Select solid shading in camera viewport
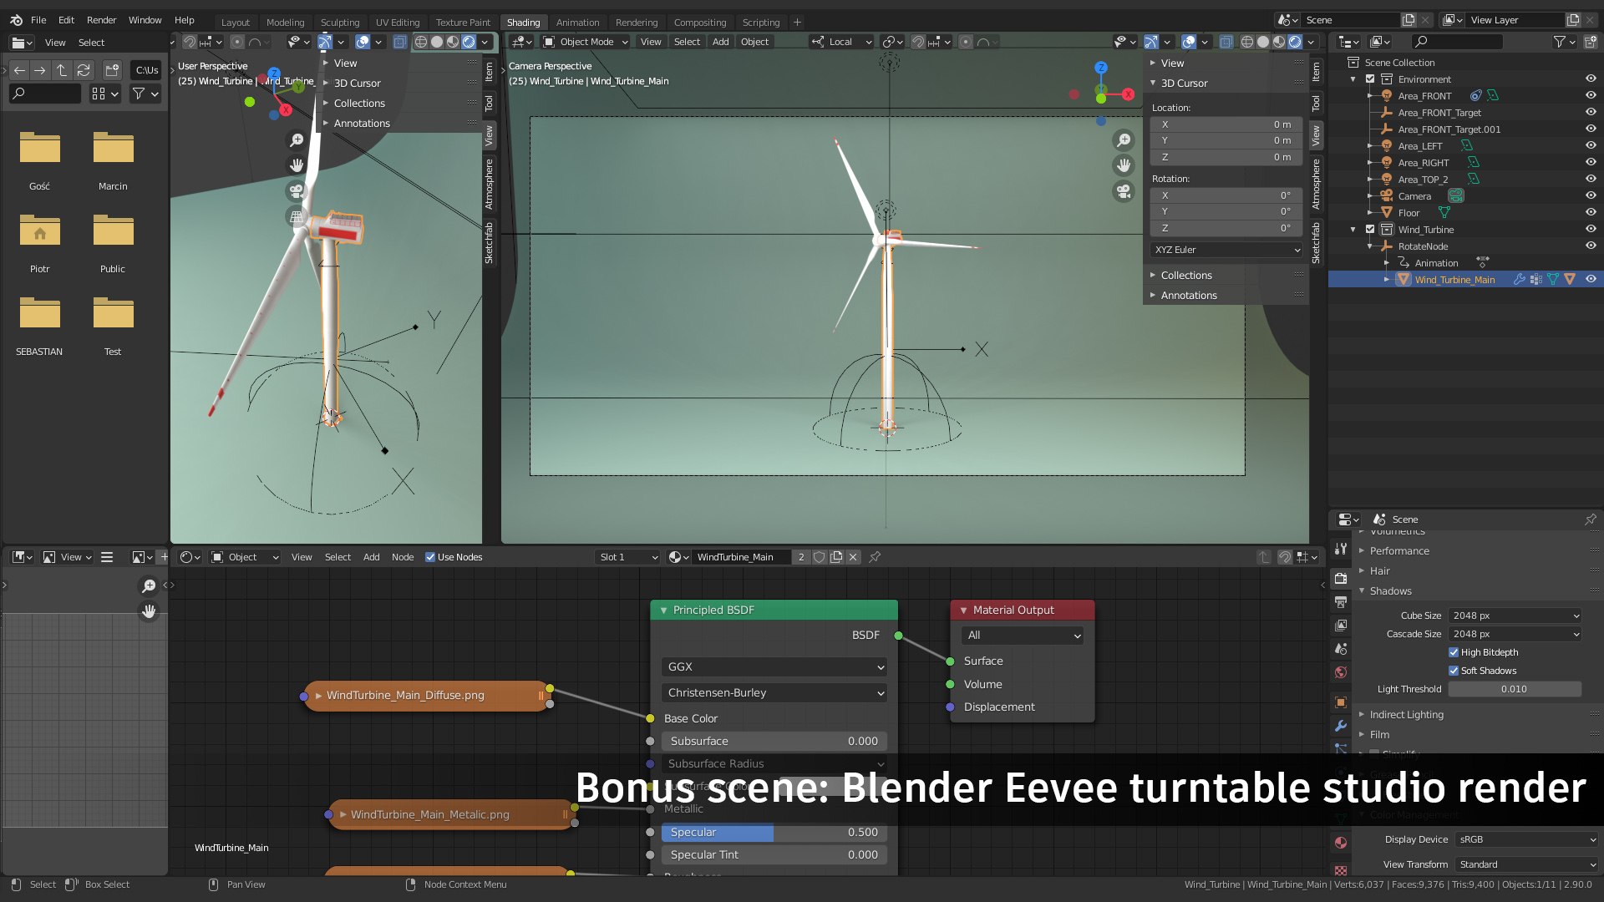The height and width of the screenshot is (902, 1604). coord(1263,42)
